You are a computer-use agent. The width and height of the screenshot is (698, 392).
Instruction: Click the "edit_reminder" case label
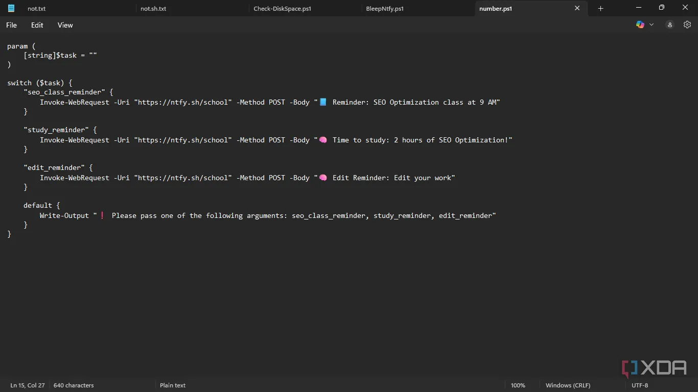(x=54, y=167)
